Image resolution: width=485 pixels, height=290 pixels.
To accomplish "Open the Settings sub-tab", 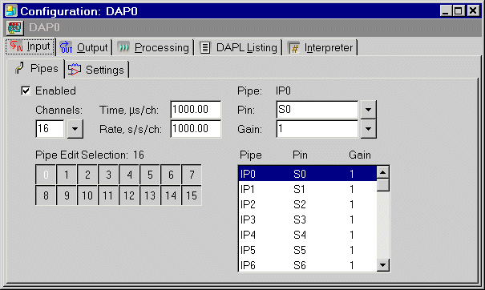I will click(x=96, y=70).
